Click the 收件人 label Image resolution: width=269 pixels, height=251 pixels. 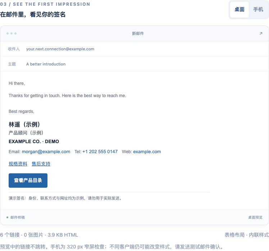[14, 49]
